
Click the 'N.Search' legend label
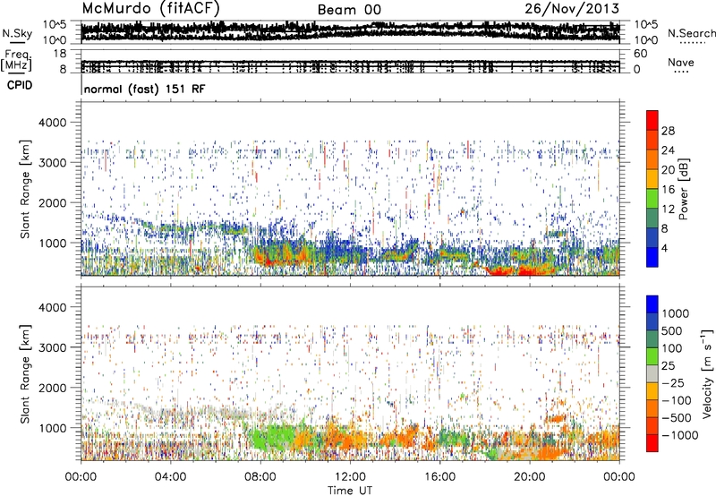pos(691,33)
